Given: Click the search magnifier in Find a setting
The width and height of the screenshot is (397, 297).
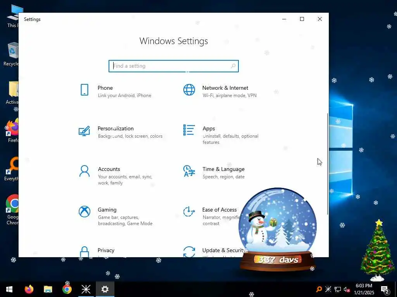Looking at the screenshot, I should tap(233, 66).
